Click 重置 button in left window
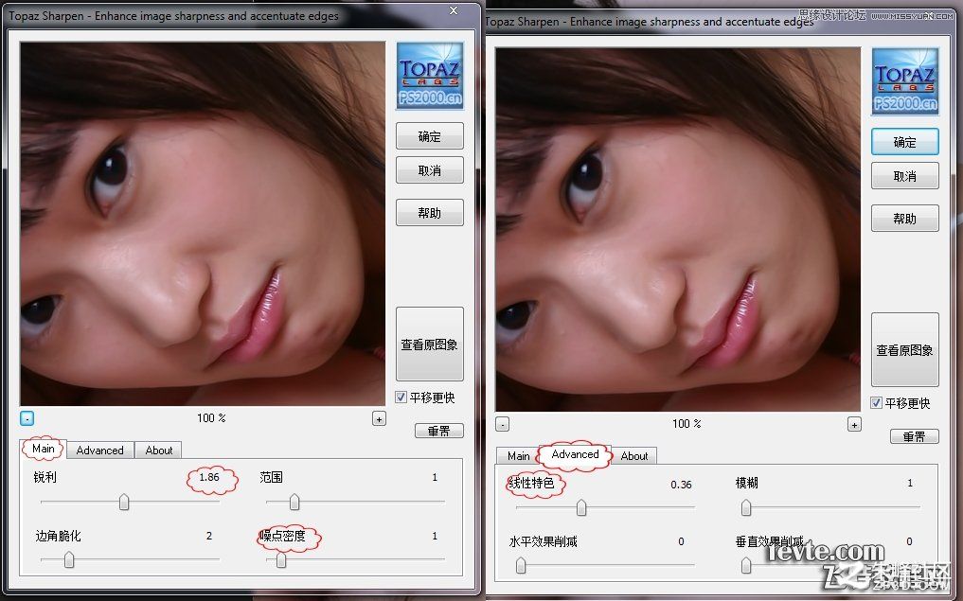963x601 pixels. 439,431
